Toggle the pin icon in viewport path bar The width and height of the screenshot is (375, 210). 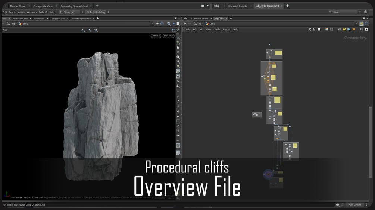coord(157,23)
